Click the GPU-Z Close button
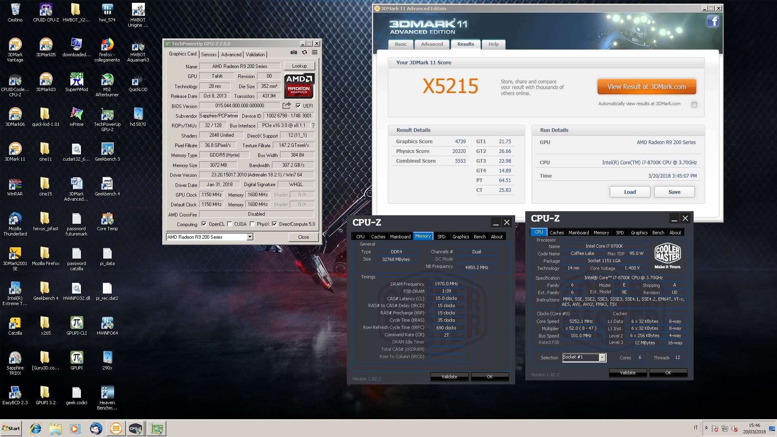 (x=304, y=237)
